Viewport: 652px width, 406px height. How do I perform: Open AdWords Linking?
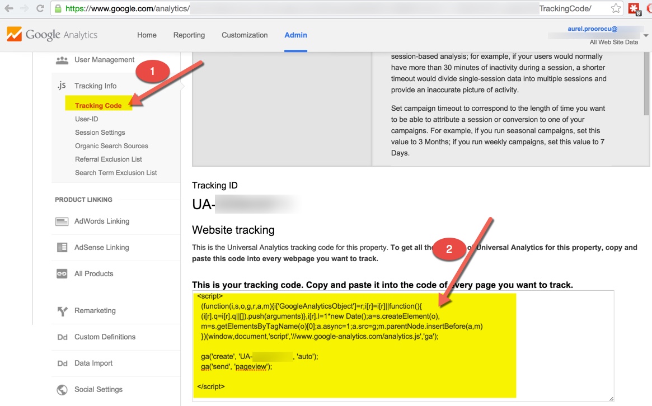pos(102,221)
